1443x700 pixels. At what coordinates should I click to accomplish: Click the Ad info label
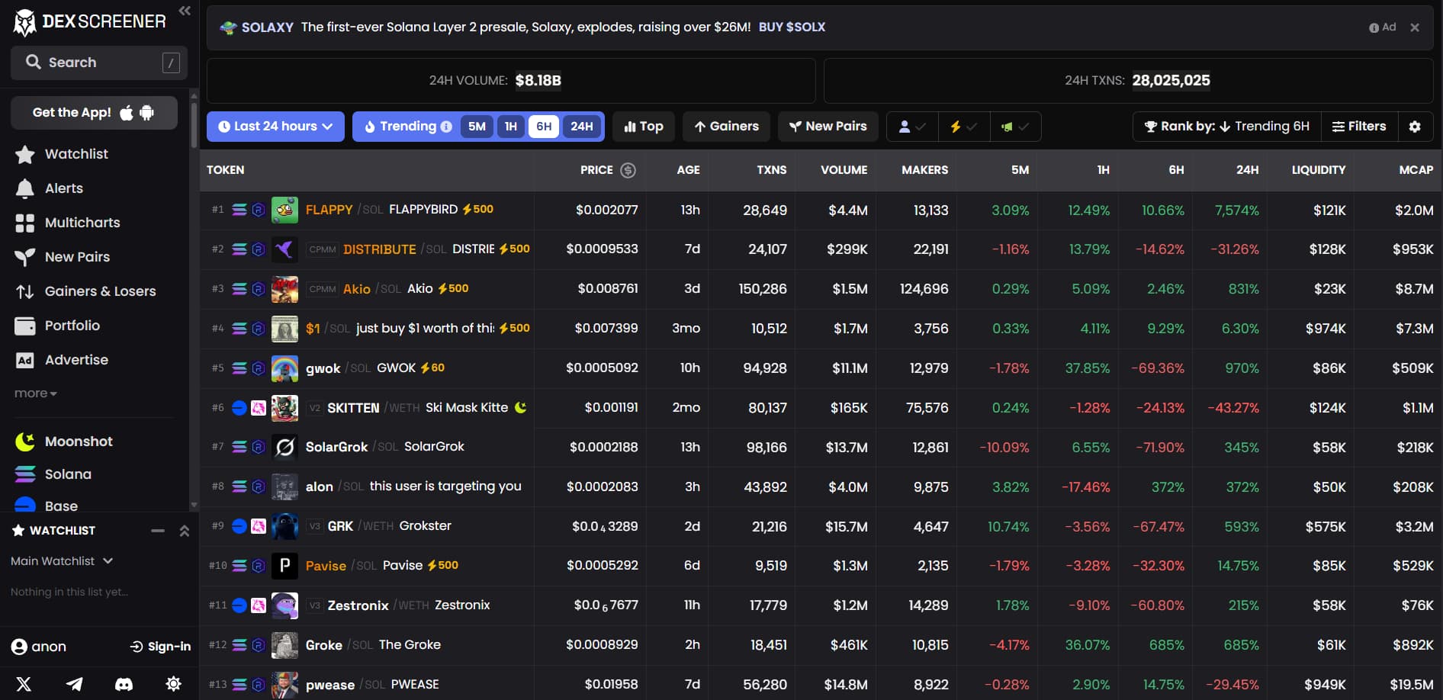tap(1383, 27)
